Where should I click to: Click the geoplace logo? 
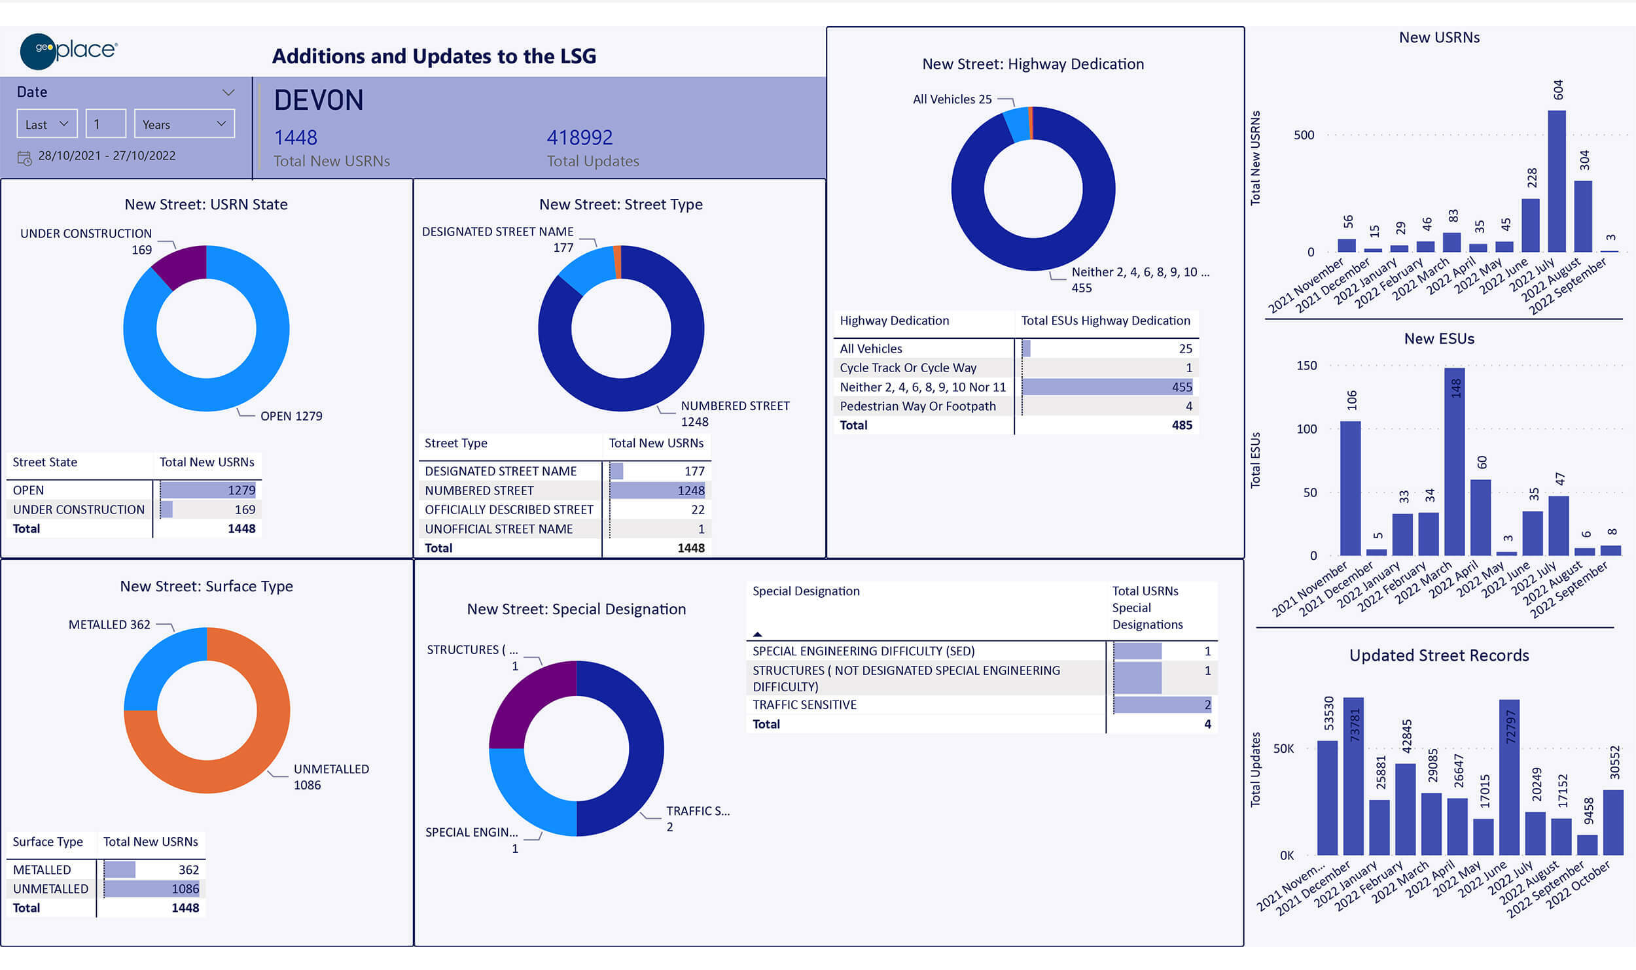pyautogui.click(x=69, y=48)
